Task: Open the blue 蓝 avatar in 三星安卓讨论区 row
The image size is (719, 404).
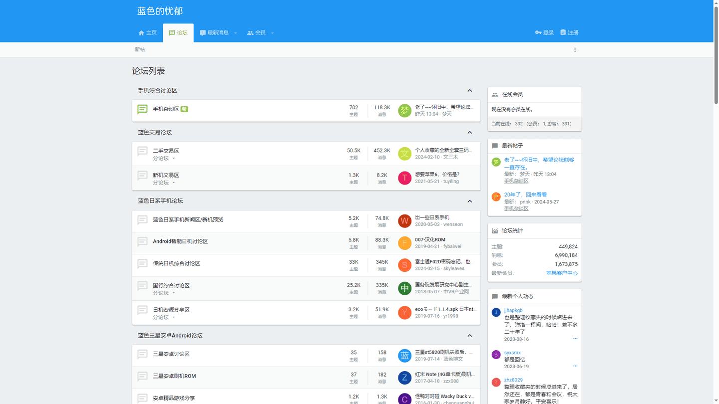Action: 404,356
